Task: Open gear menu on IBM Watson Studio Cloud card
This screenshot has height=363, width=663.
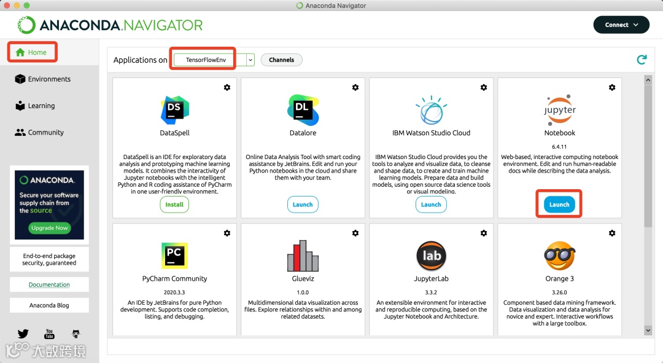Action: click(x=484, y=87)
